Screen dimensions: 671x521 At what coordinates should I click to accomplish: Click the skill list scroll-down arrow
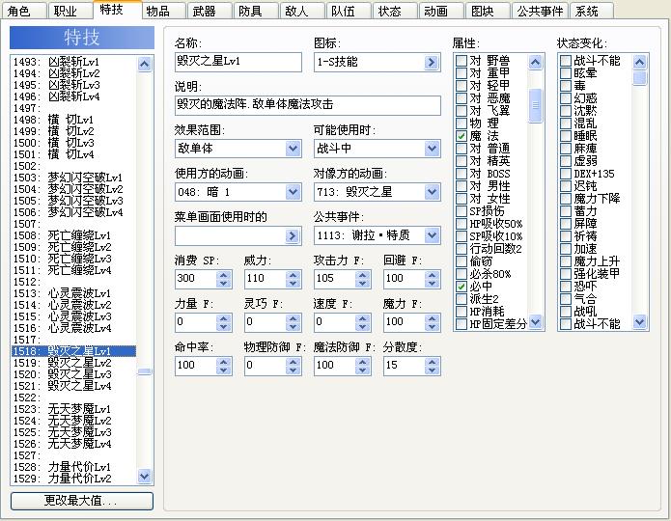tap(145, 476)
